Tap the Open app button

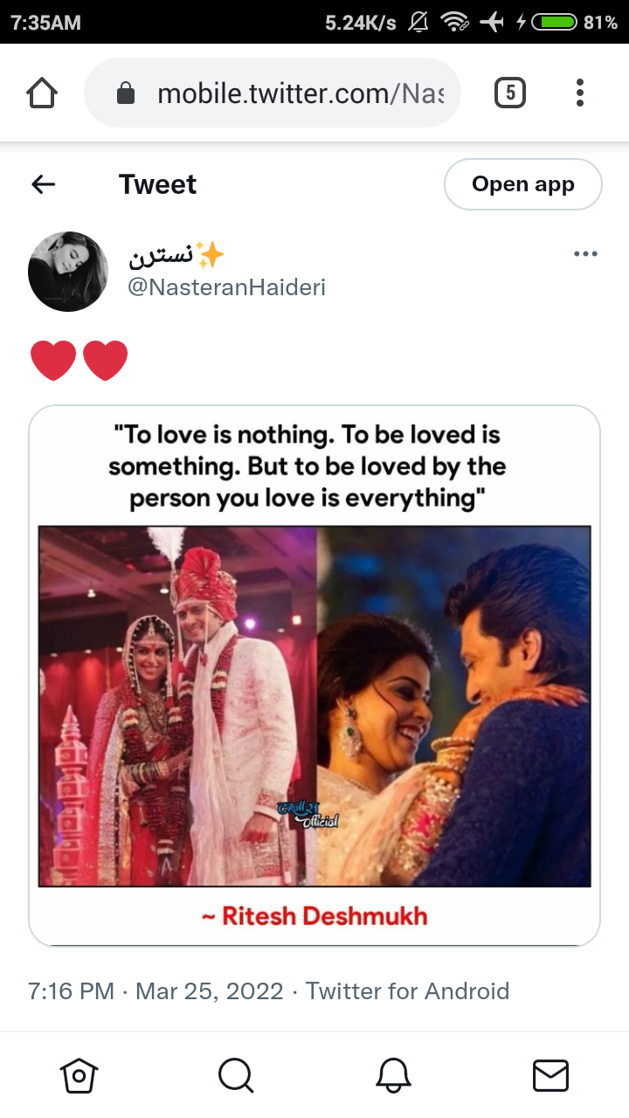(x=523, y=184)
